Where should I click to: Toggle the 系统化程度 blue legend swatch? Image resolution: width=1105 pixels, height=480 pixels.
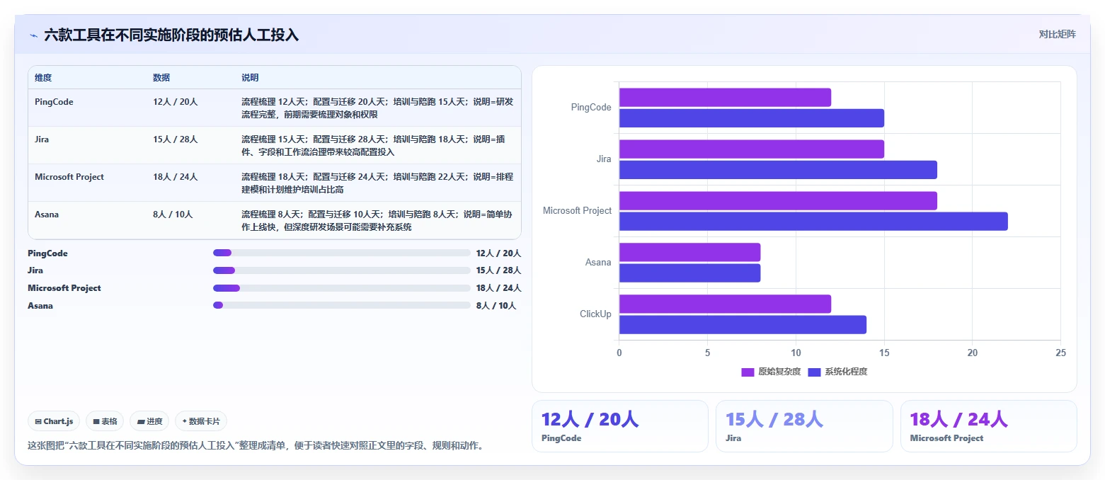[x=814, y=372]
